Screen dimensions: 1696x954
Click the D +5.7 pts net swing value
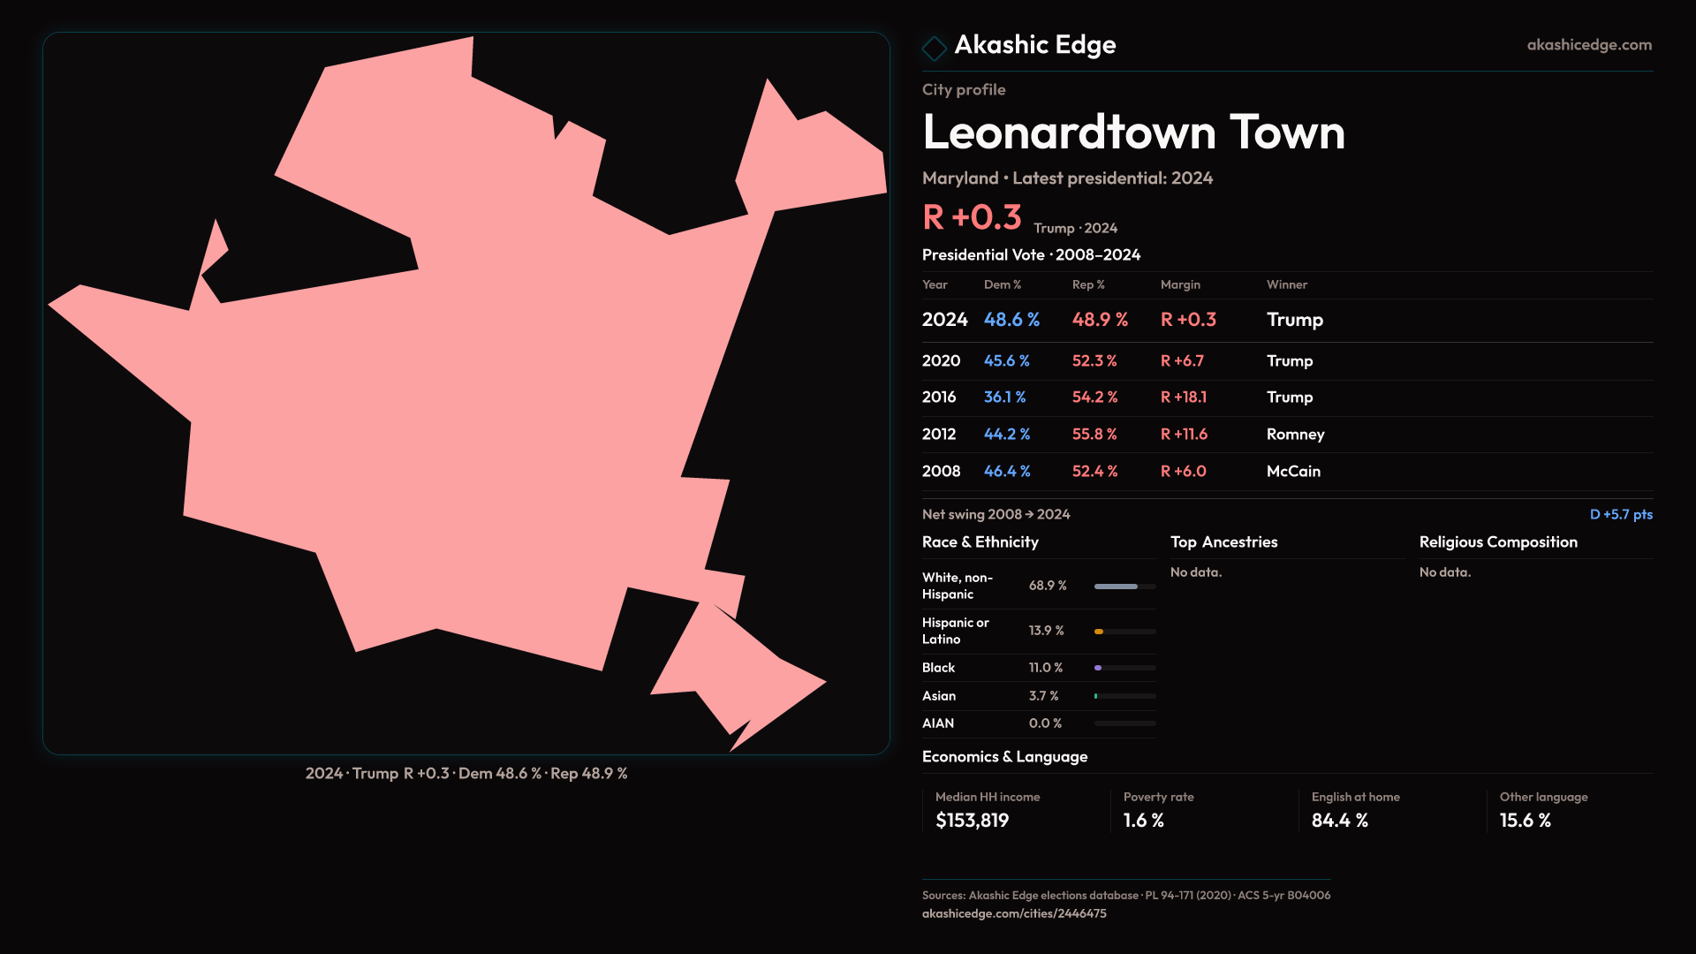point(1620,514)
